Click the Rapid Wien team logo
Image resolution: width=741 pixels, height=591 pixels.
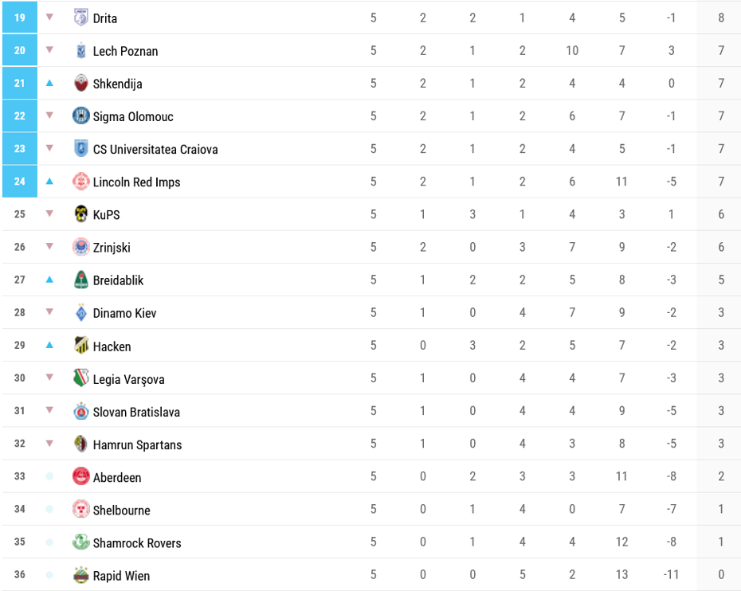80,575
